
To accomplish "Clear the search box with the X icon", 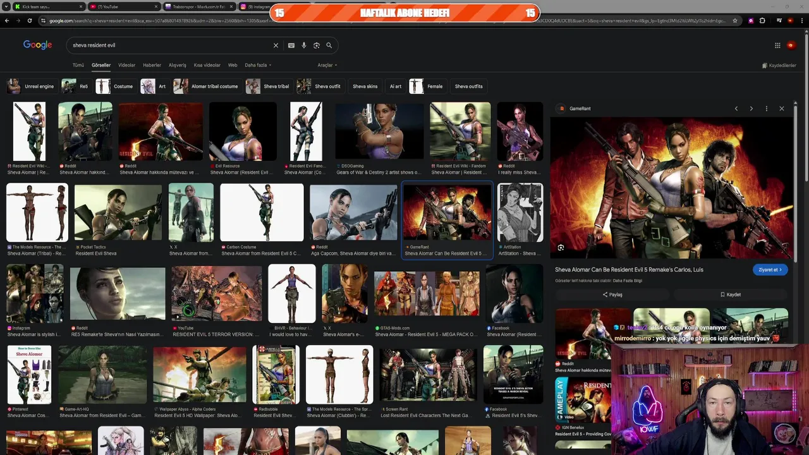I will click(x=276, y=45).
